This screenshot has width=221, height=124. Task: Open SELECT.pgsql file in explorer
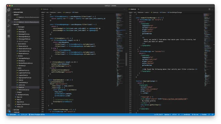coord(23,41)
